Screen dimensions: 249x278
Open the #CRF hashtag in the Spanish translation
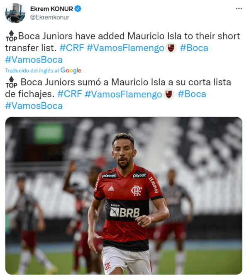70,94
